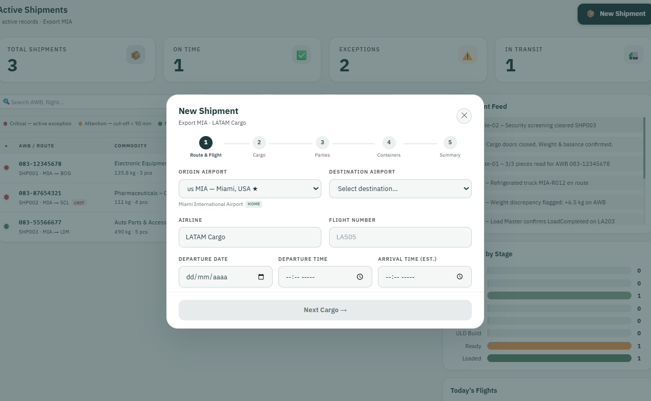Open shipment row 083-87654321
This screenshot has height=401, width=651.
point(83,197)
